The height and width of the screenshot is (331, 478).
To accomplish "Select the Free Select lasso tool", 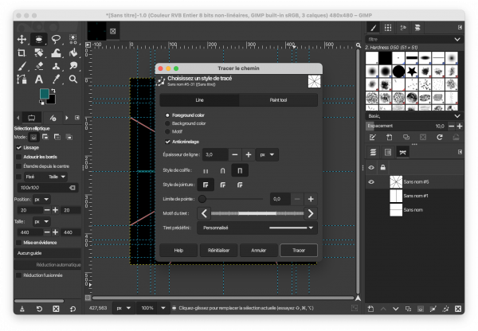I will point(56,39).
